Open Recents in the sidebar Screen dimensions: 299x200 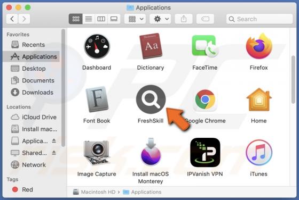tap(32, 45)
